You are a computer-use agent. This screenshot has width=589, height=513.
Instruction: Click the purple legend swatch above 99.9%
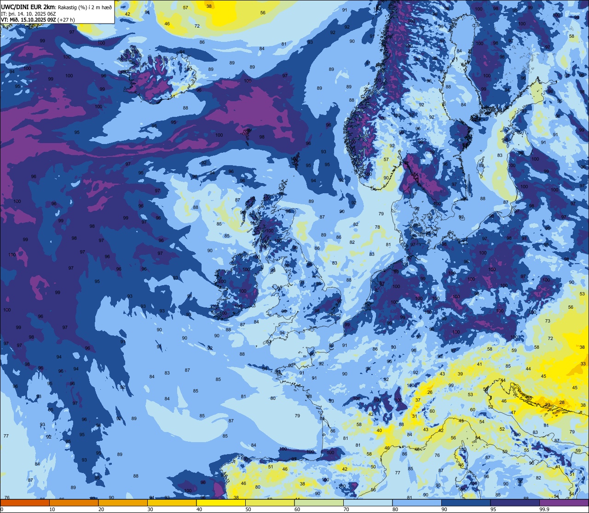(x=565, y=502)
